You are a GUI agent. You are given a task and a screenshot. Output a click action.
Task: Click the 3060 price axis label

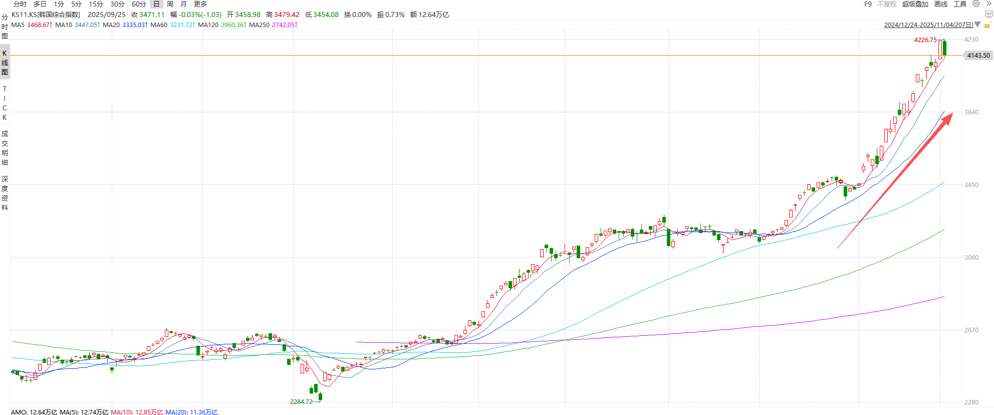tap(971, 258)
